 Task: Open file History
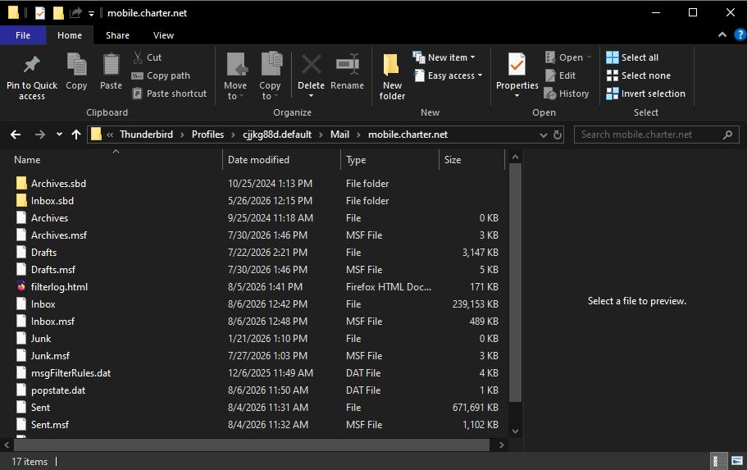coord(567,94)
